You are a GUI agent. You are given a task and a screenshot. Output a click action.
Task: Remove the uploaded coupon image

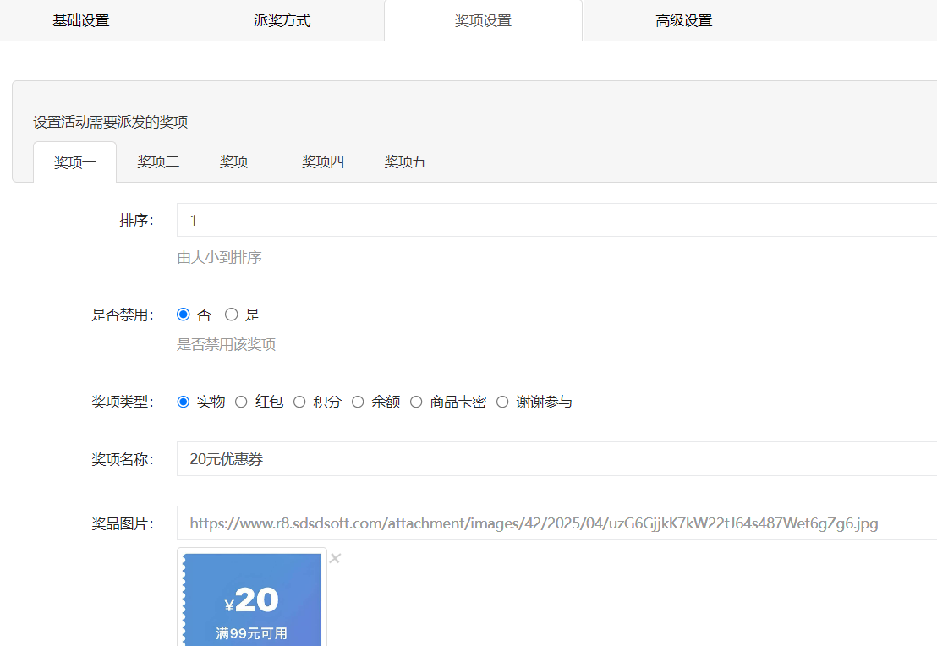tap(335, 558)
